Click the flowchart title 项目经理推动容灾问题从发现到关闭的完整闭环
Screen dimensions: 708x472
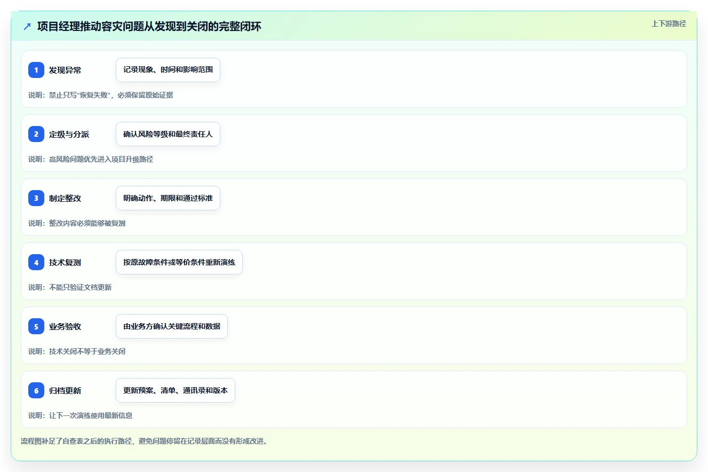(x=149, y=26)
